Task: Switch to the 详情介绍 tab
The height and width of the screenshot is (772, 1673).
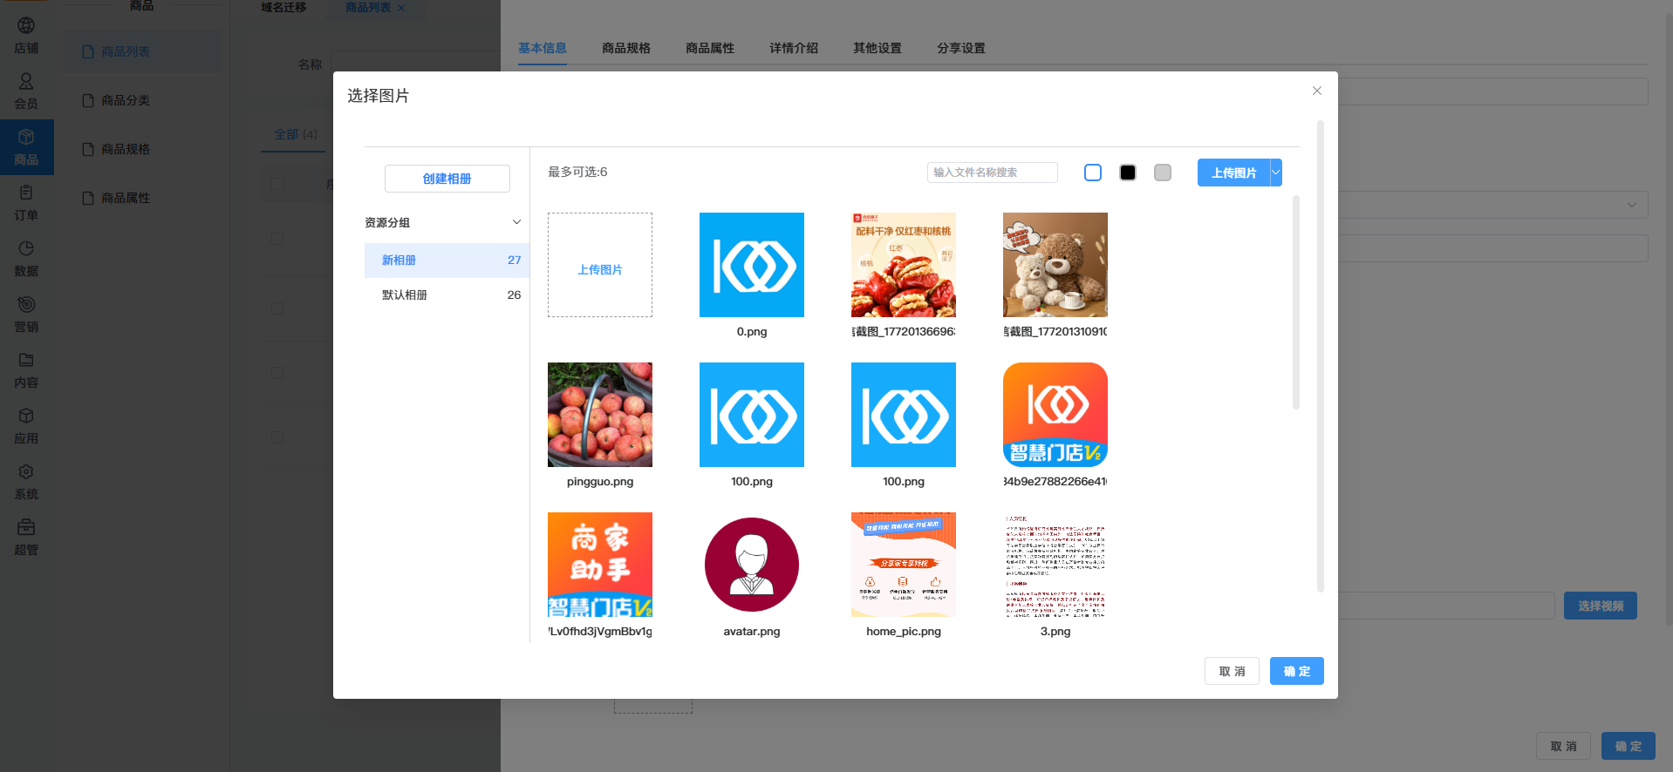Action: click(794, 48)
